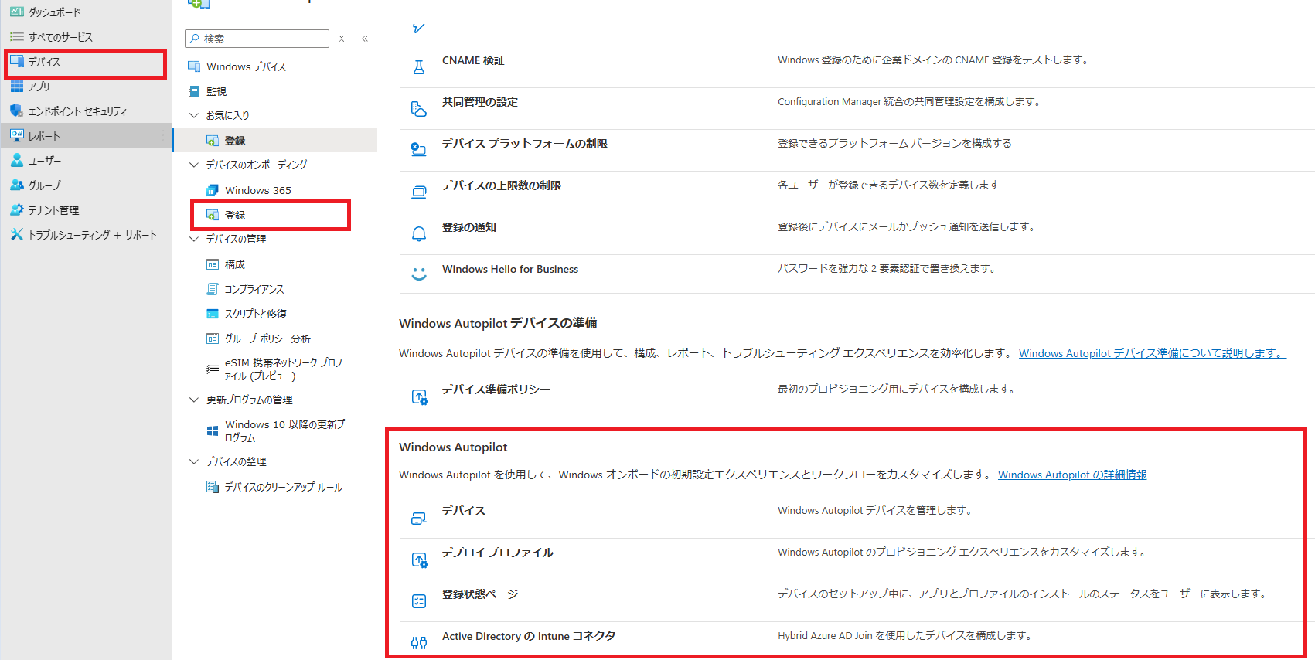Collapse the デバイスの管理 section
This screenshot has height=660, width=1315.
coord(194,239)
